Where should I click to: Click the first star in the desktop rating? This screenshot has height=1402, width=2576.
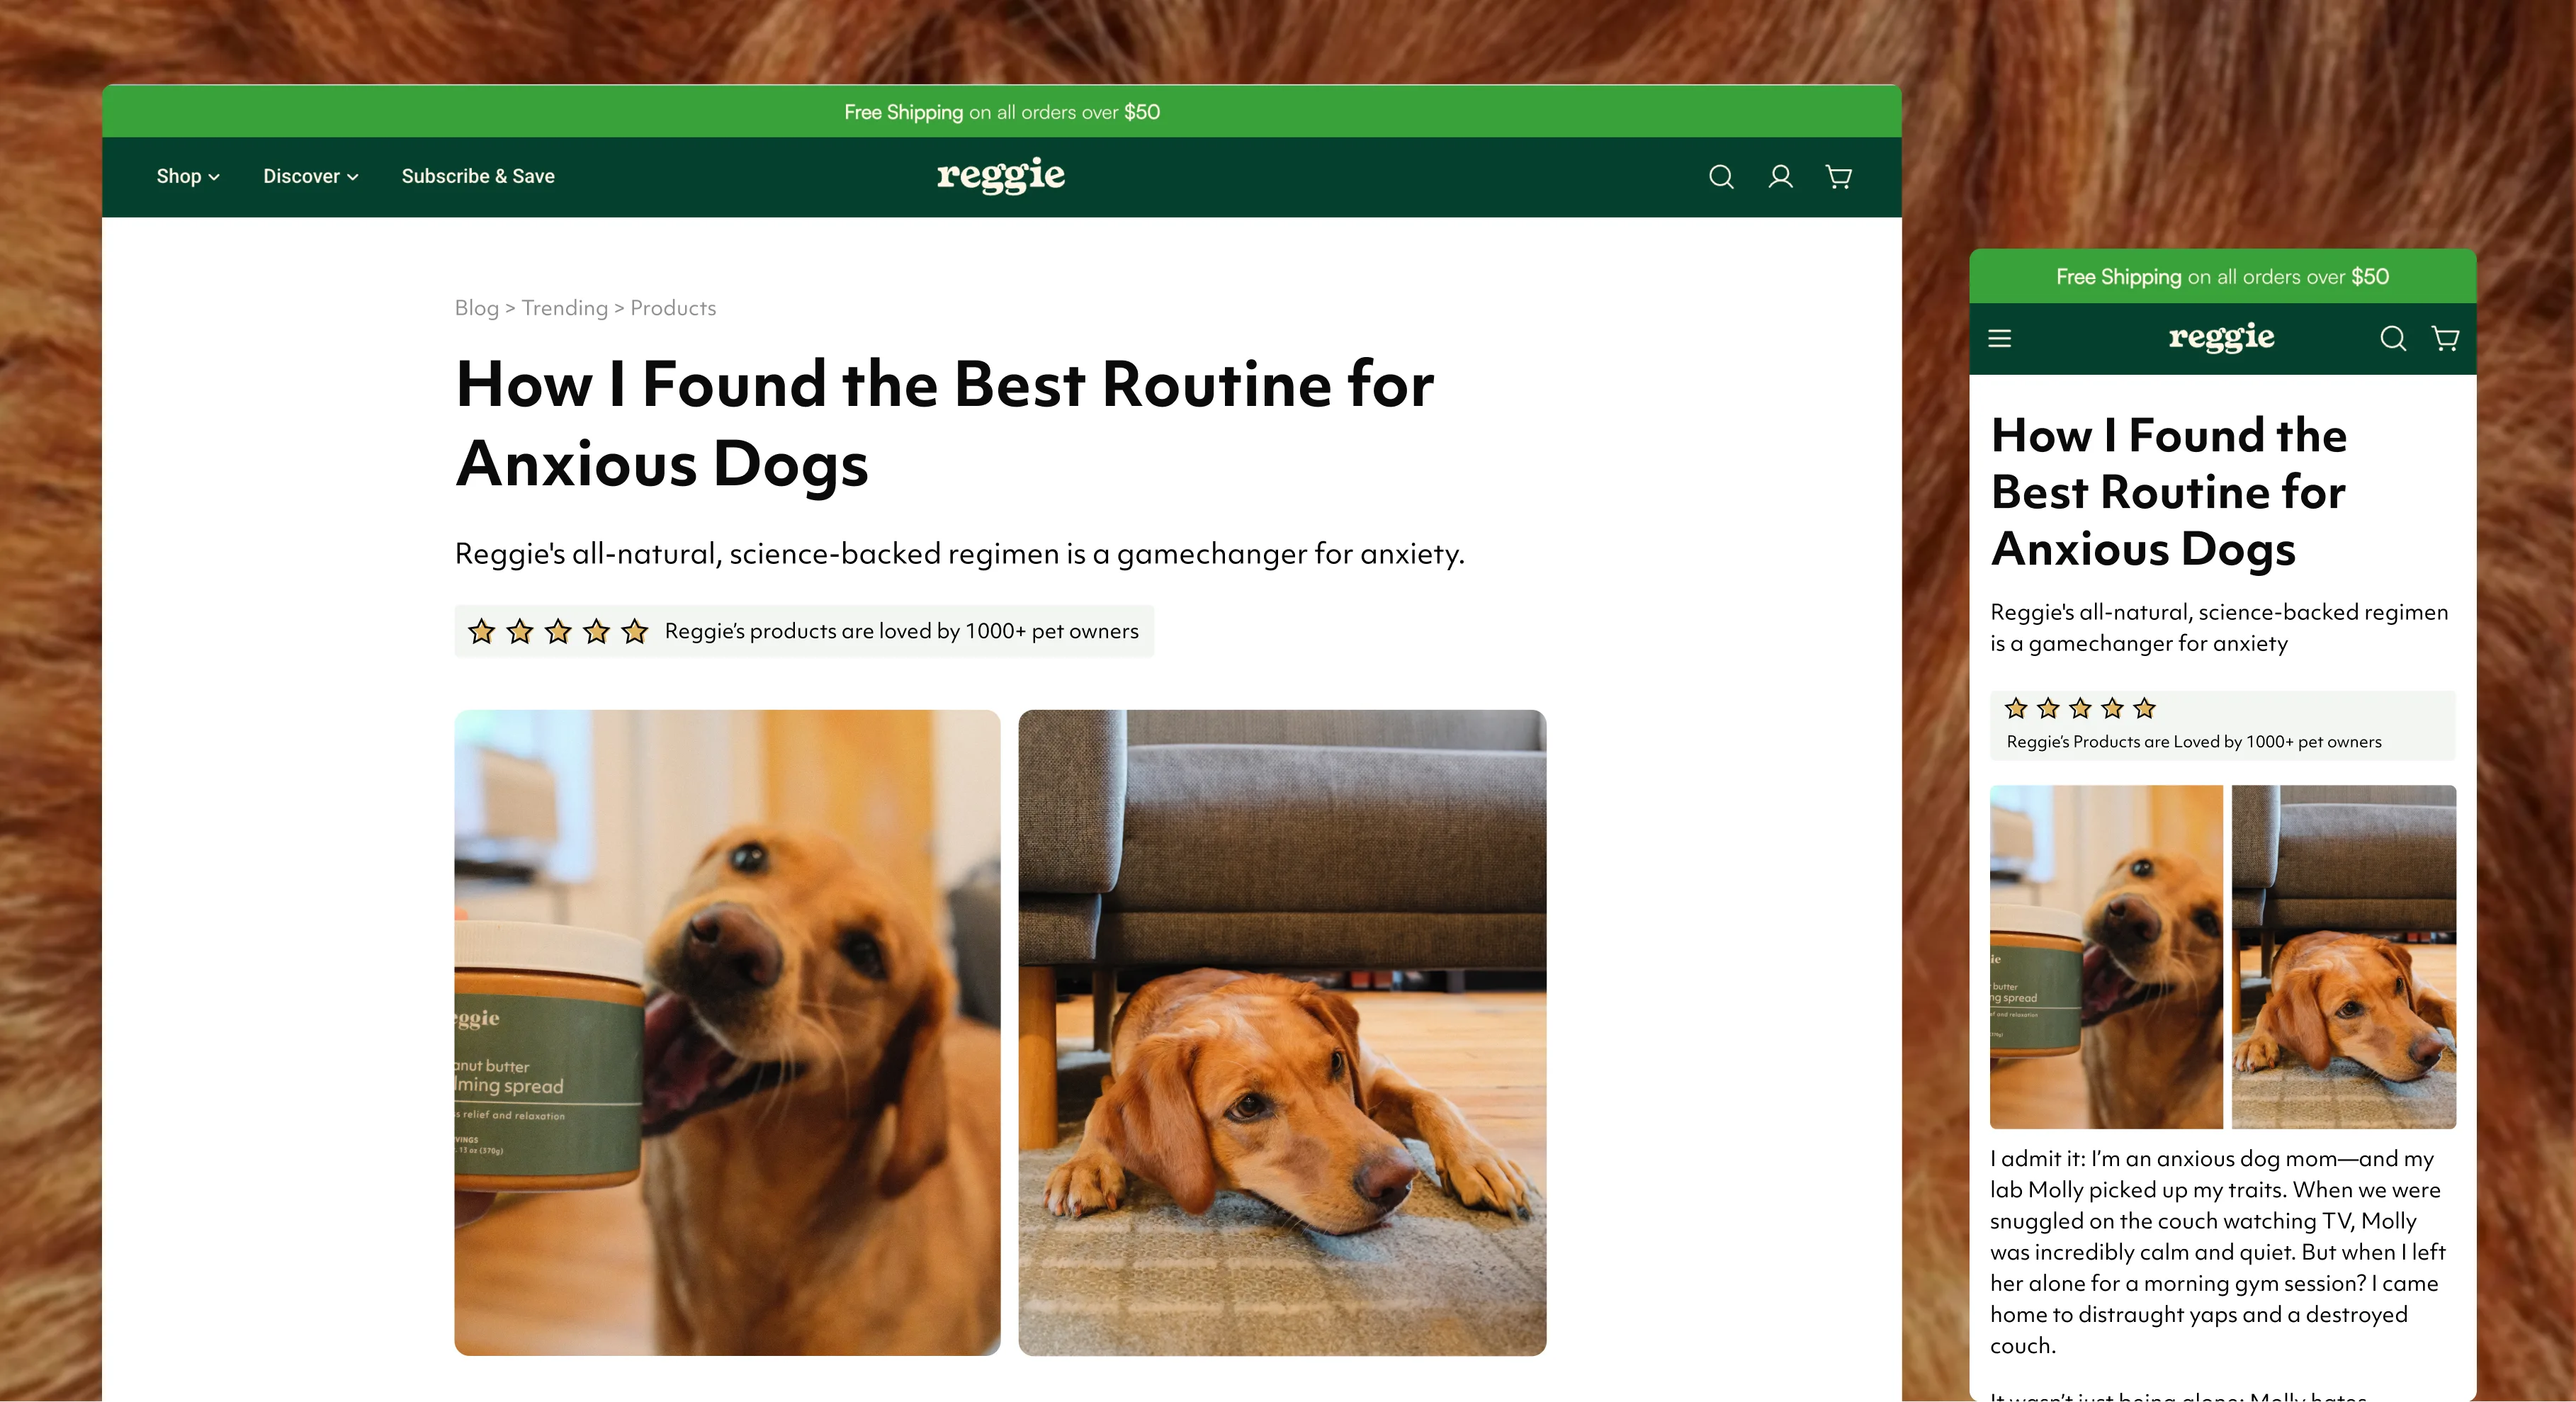click(482, 631)
